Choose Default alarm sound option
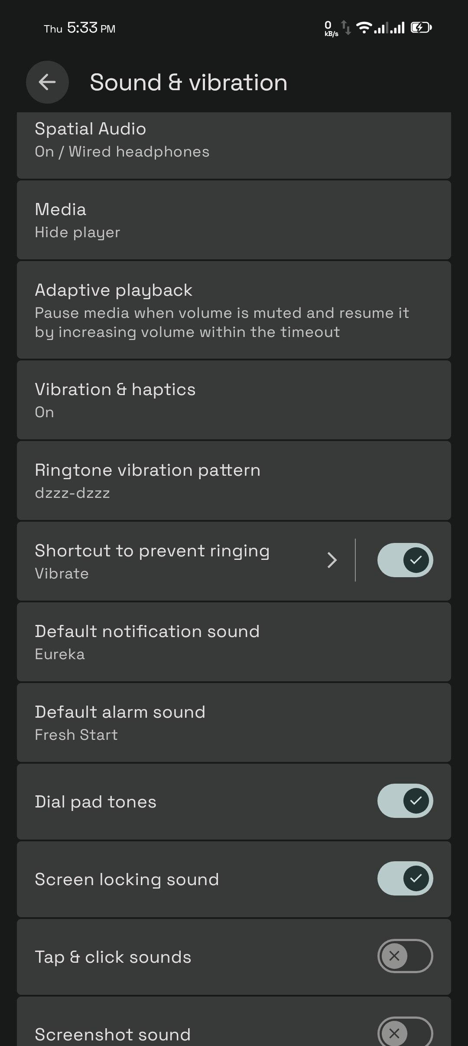Viewport: 468px width, 1046px height. (234, 722)
